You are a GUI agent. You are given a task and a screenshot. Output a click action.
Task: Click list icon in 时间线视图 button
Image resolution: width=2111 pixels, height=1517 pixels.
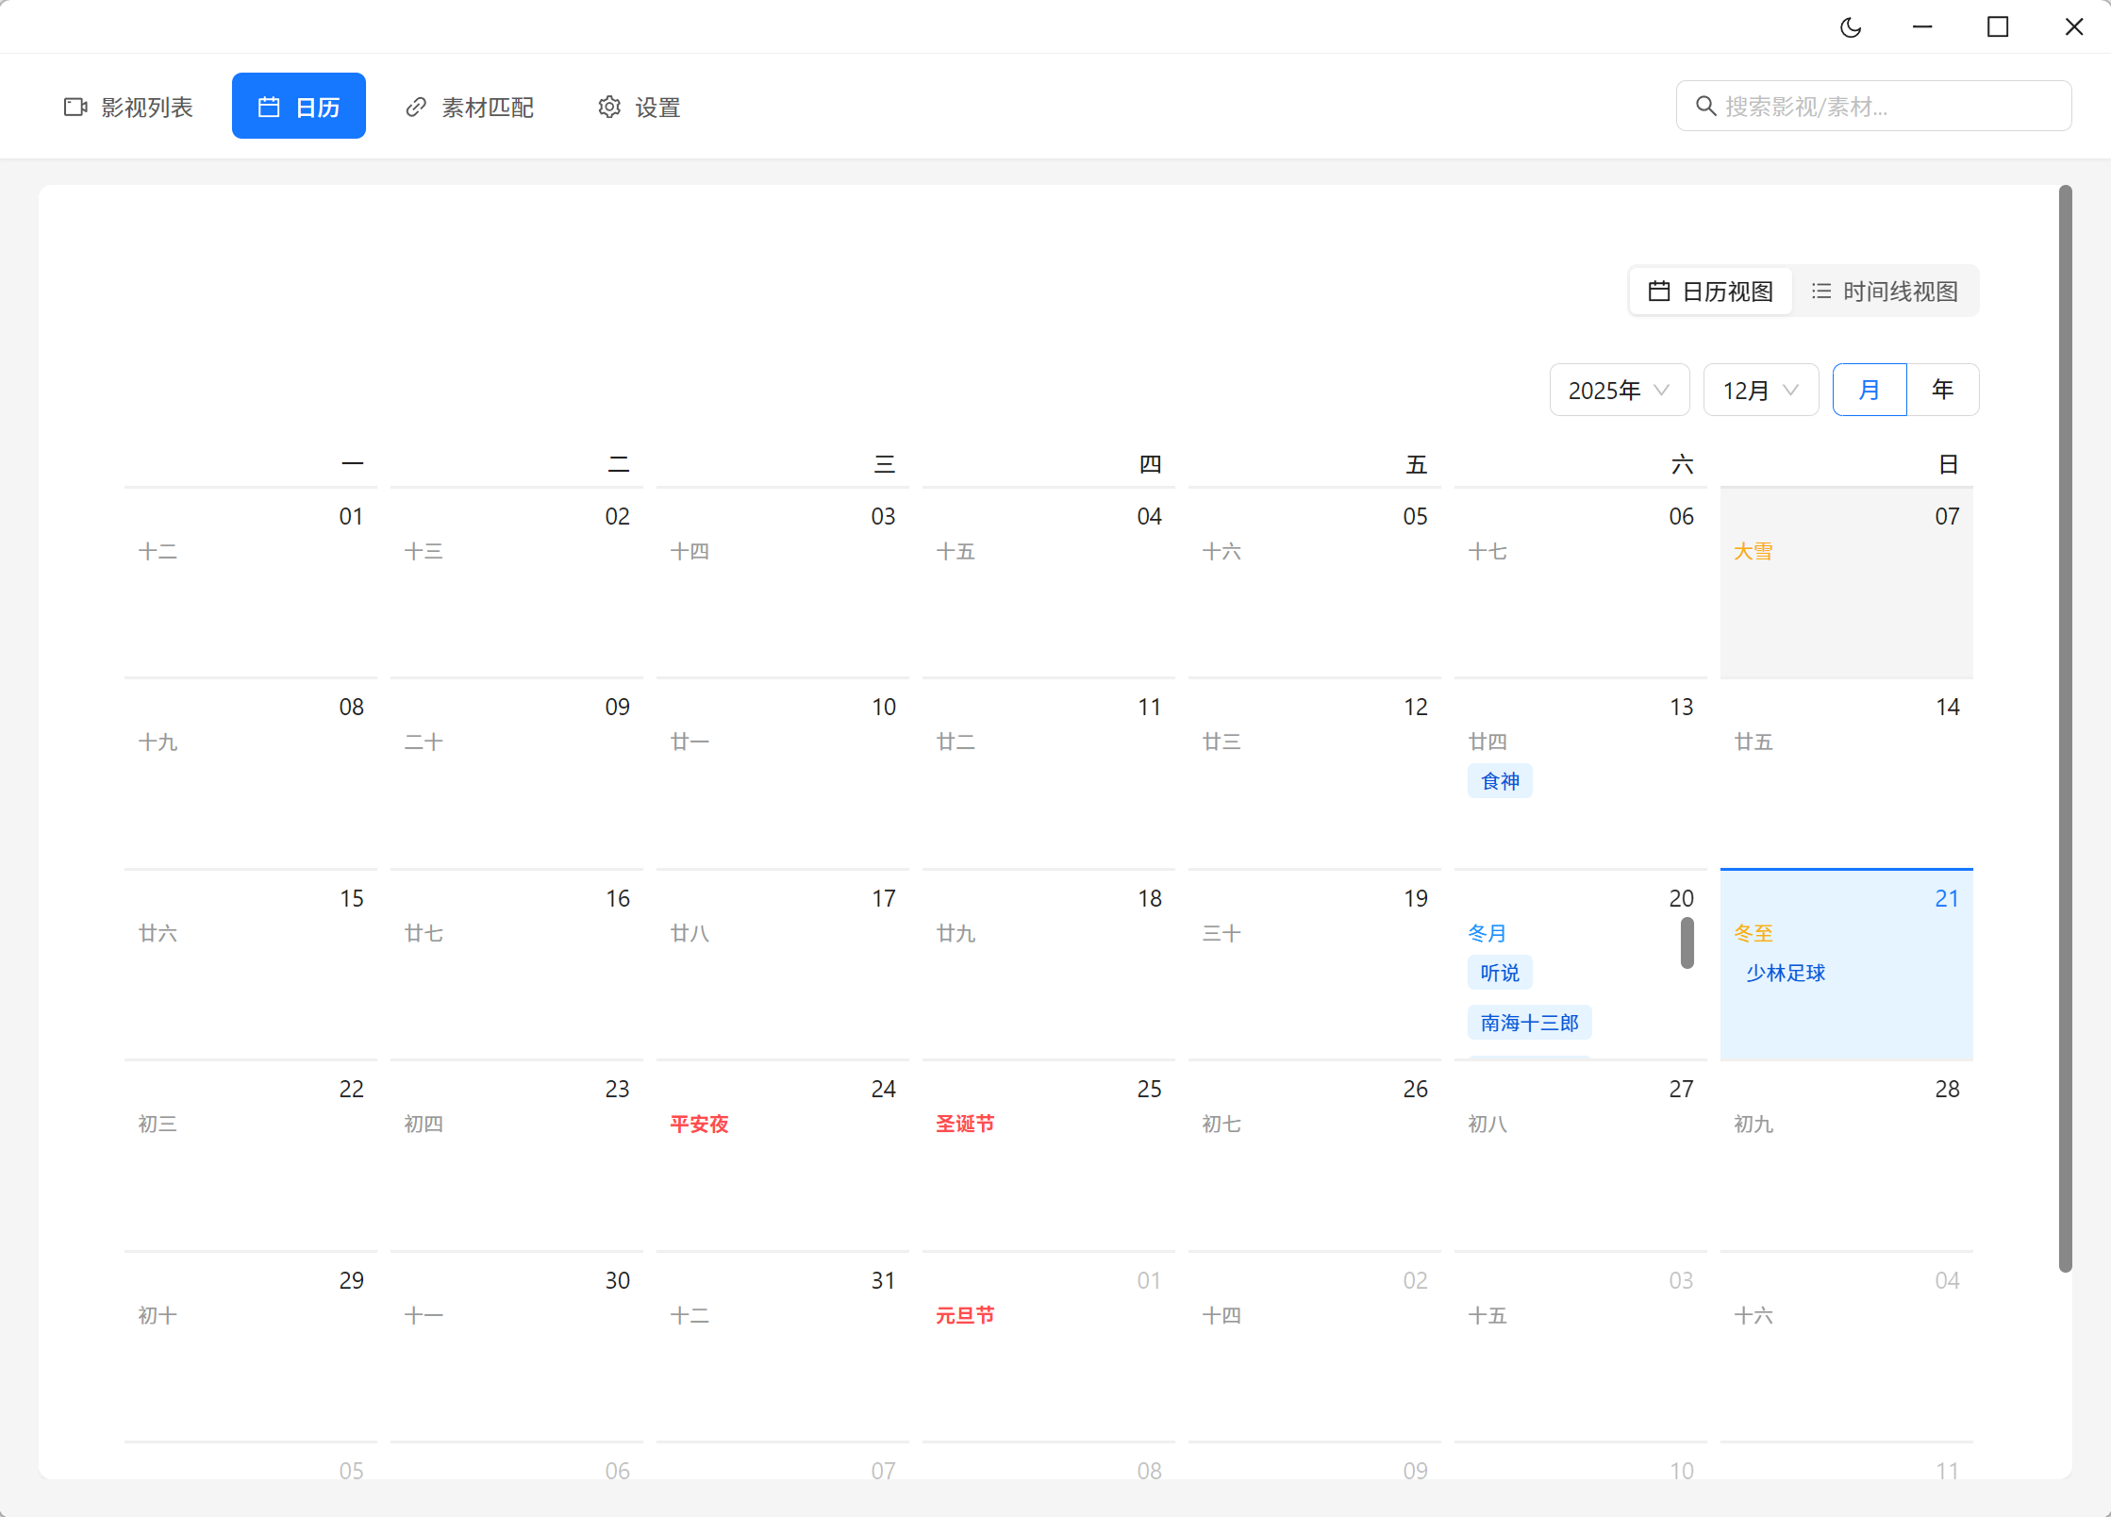point(1821,291)
